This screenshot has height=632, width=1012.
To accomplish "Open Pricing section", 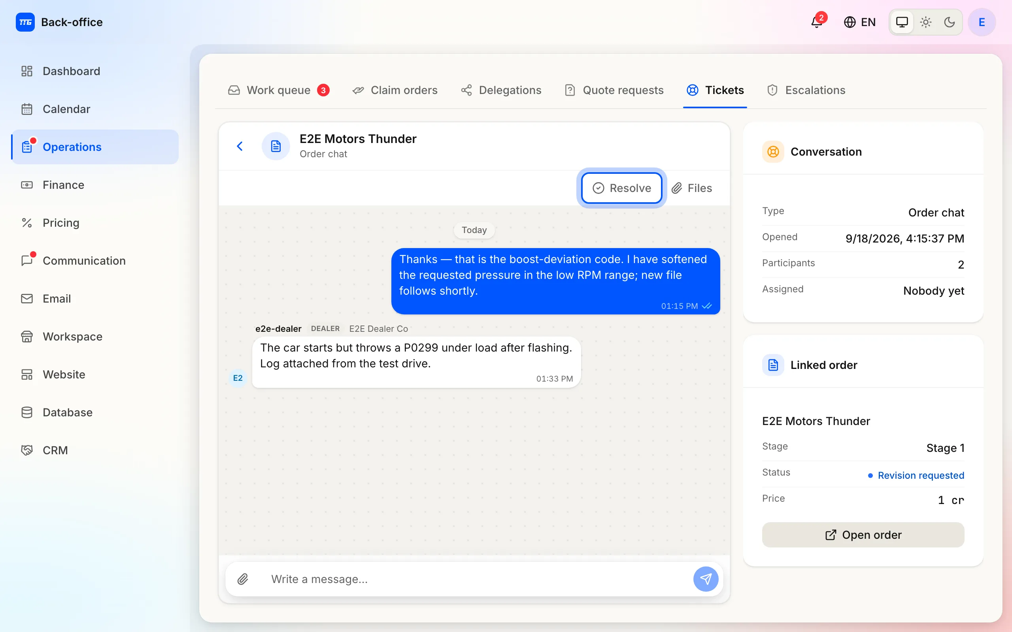I will click(x=95, y=223).
